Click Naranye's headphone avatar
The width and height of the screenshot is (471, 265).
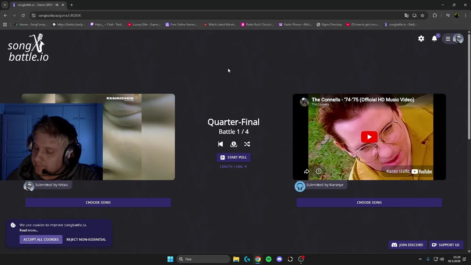(300, 186)
